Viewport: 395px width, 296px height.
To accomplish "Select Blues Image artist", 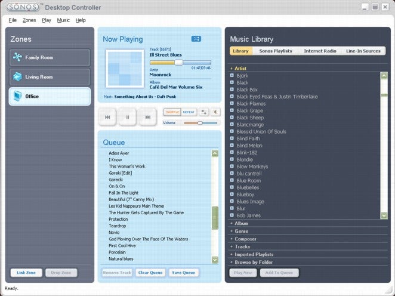I will click(250, 202).
